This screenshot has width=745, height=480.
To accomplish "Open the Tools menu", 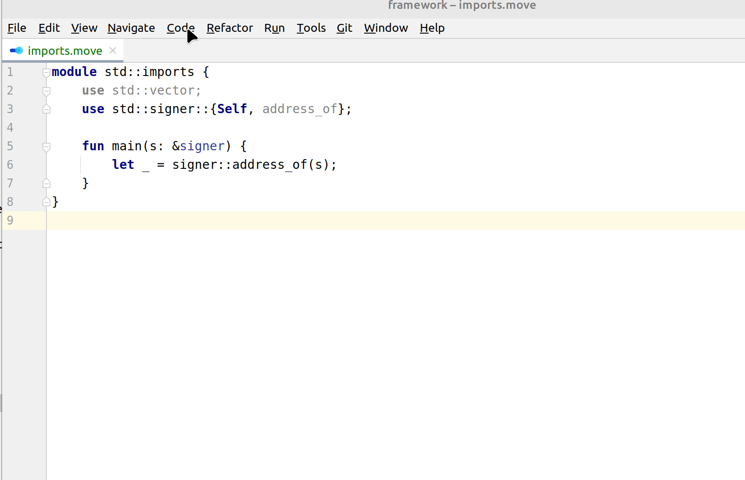I will pos(311,28).
